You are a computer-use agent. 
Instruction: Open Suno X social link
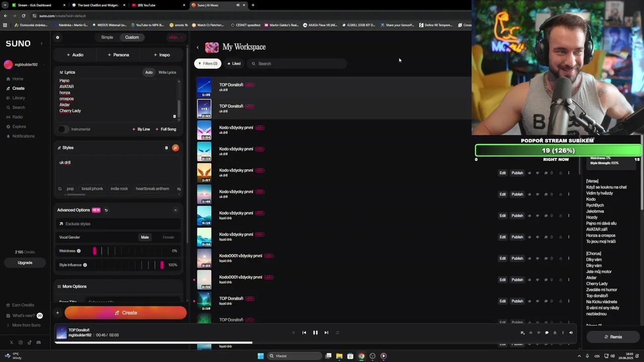point(12,342)
